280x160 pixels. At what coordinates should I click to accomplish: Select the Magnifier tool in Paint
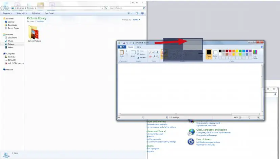point(157,57)
